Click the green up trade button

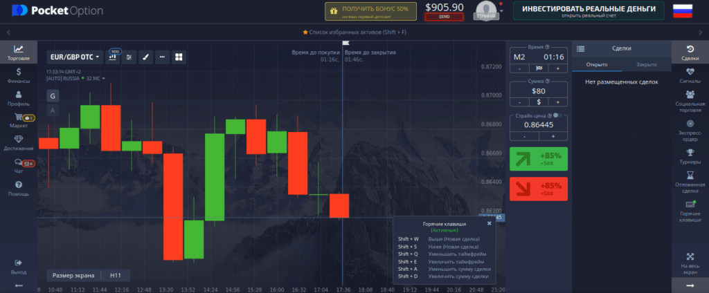click(538, 159)
